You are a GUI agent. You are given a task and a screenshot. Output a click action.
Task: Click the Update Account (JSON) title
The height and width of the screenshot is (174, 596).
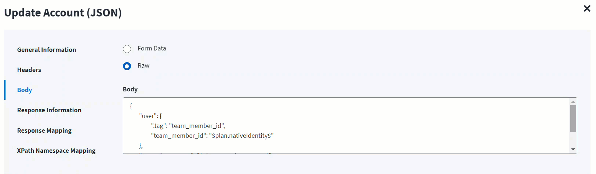coord(63,13)
